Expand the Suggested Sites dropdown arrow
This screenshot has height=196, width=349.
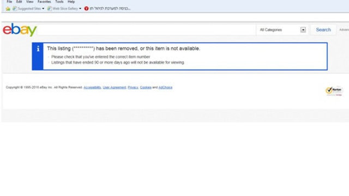coord(43,9)
